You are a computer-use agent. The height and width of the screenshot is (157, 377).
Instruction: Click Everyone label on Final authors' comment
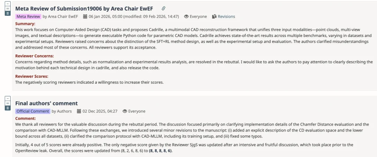tap(137, 111)
